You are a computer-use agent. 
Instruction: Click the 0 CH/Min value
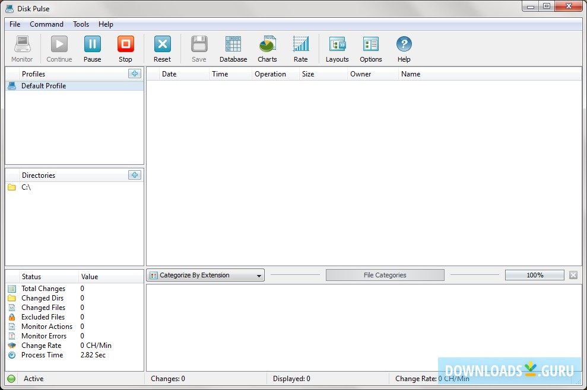click(96, 346)
